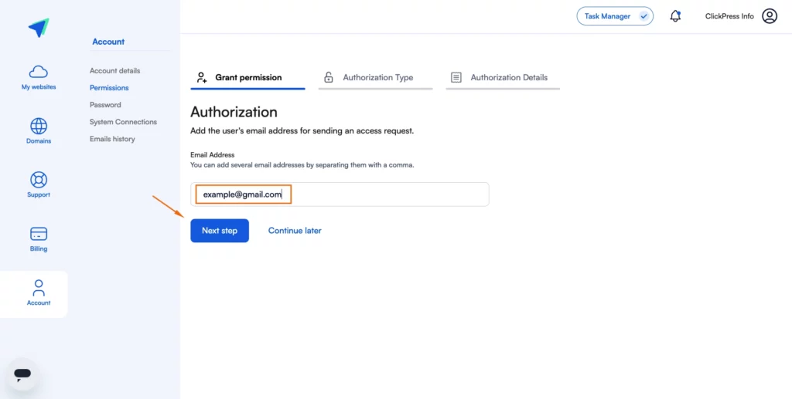
Task: Switch to the Authorization Type tab
Action: [375, 78]
